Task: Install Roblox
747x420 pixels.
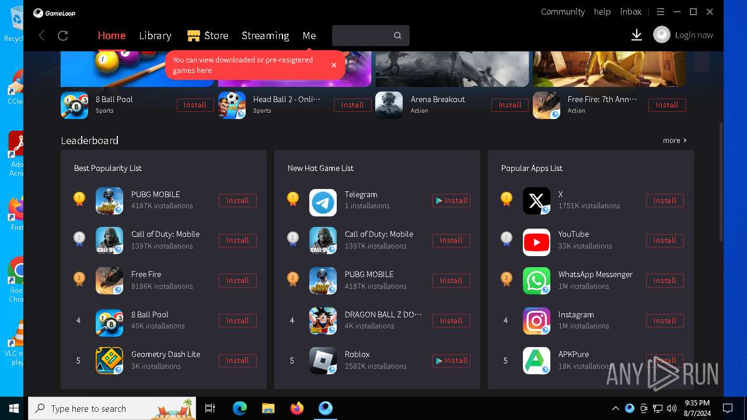Action: click(451, 360)
